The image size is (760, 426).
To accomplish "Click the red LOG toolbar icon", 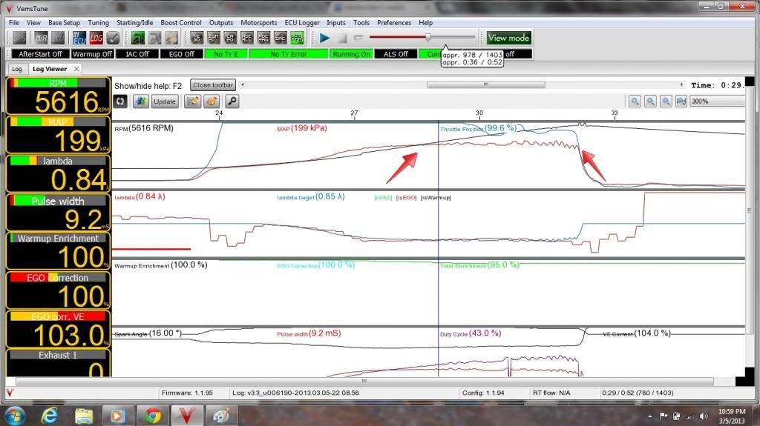I will [x=96, y=38].
